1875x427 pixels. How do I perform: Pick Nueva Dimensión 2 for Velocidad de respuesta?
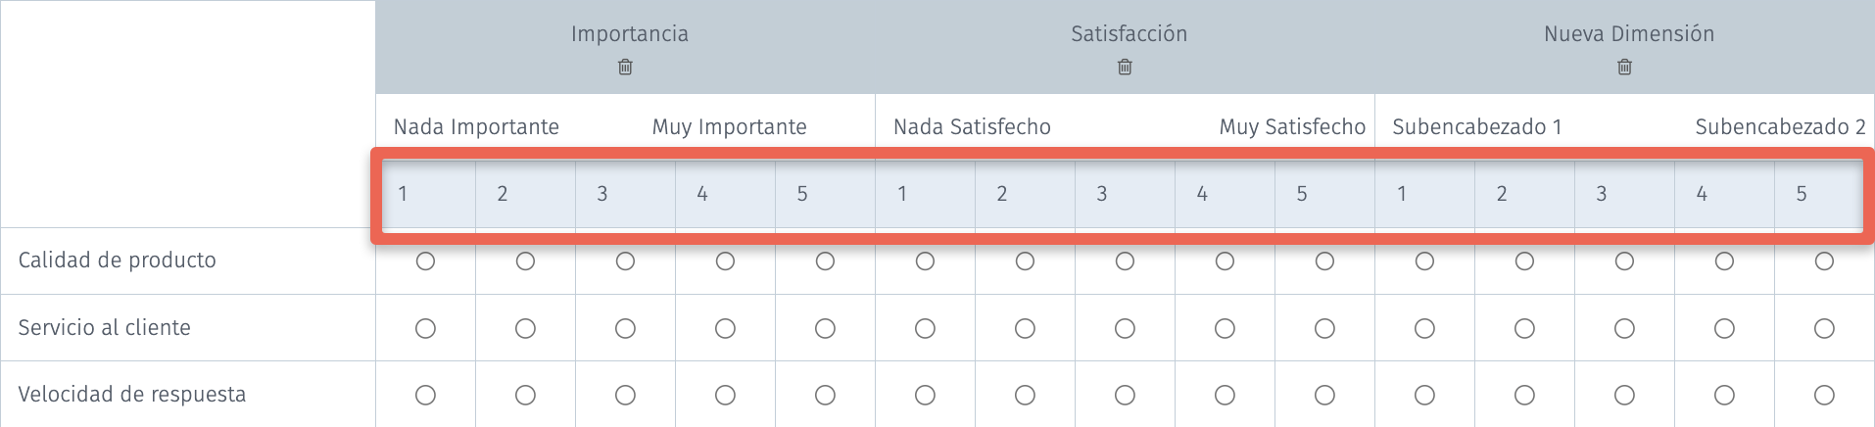coord(1524,395)
